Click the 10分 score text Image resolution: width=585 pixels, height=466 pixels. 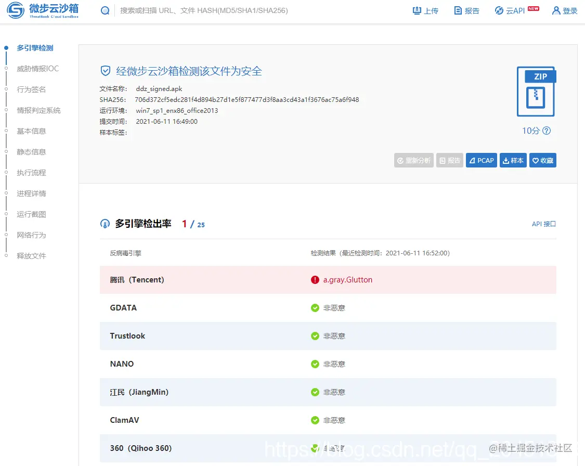point(531,131)
